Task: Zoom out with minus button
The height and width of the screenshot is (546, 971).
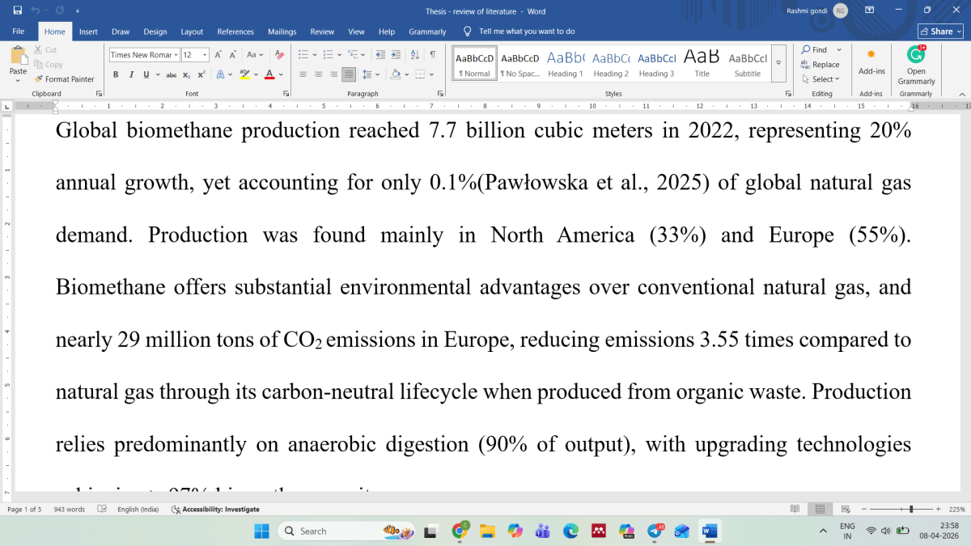Action: tap(864, 510)
